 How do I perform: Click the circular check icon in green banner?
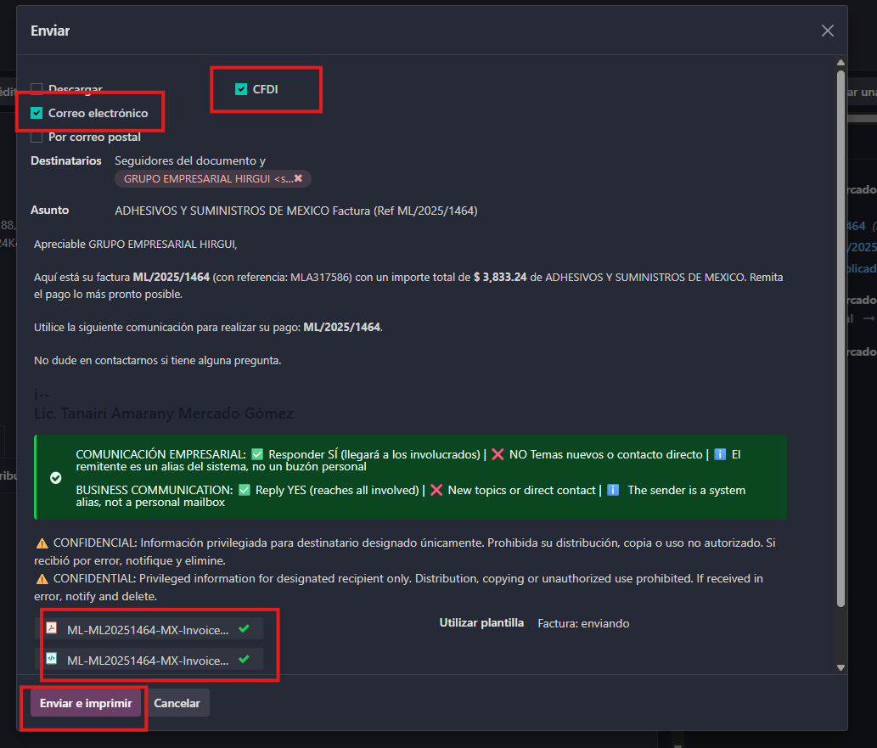pyautogui.click(x=56, y=478)
